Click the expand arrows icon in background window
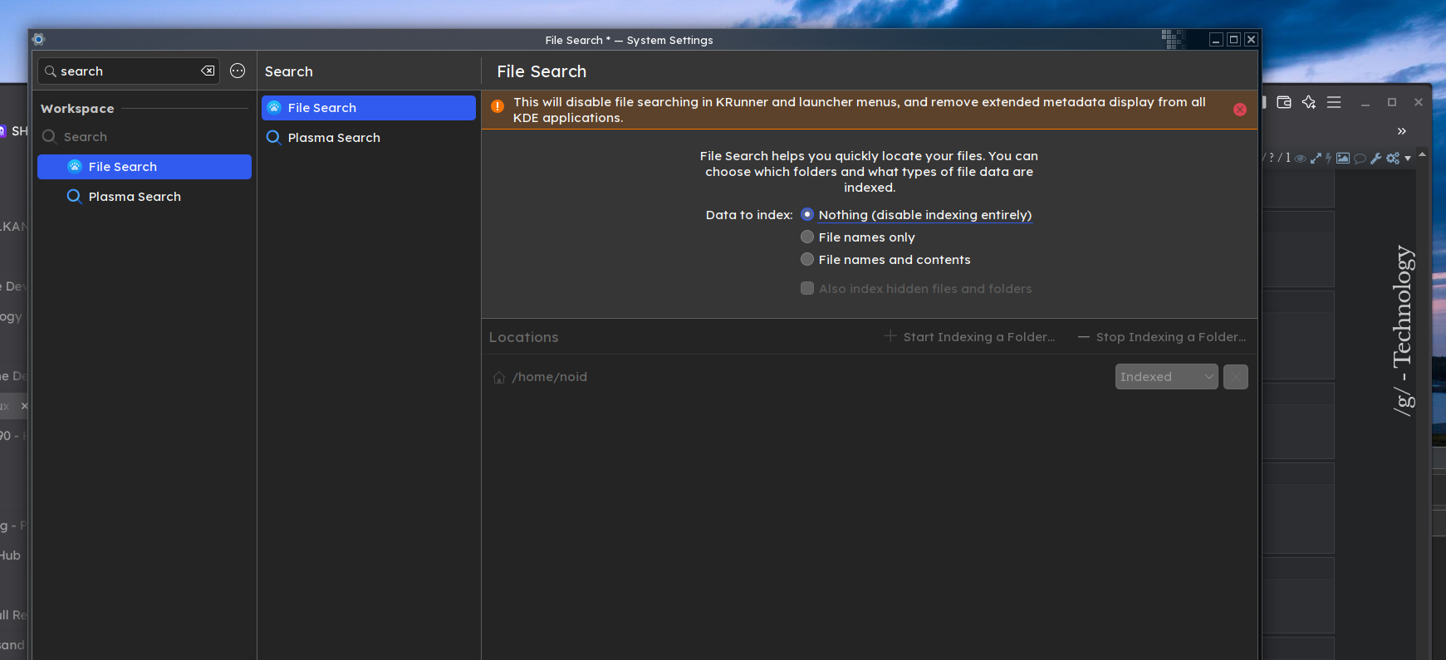The height and width of the screenshot is (660, 1446). pyautogui.click(x=1316, y=159)
